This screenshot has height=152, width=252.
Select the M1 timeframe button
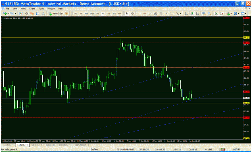click(x=76, y=14)
